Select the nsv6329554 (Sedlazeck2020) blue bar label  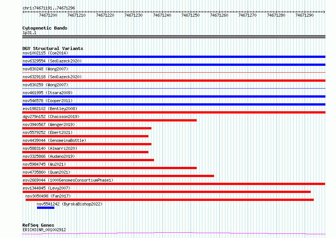52,61
